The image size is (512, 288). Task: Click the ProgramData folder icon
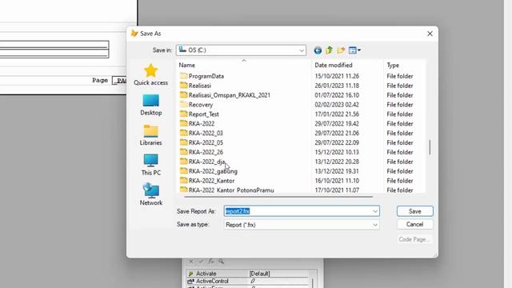(x=183, y=76)
